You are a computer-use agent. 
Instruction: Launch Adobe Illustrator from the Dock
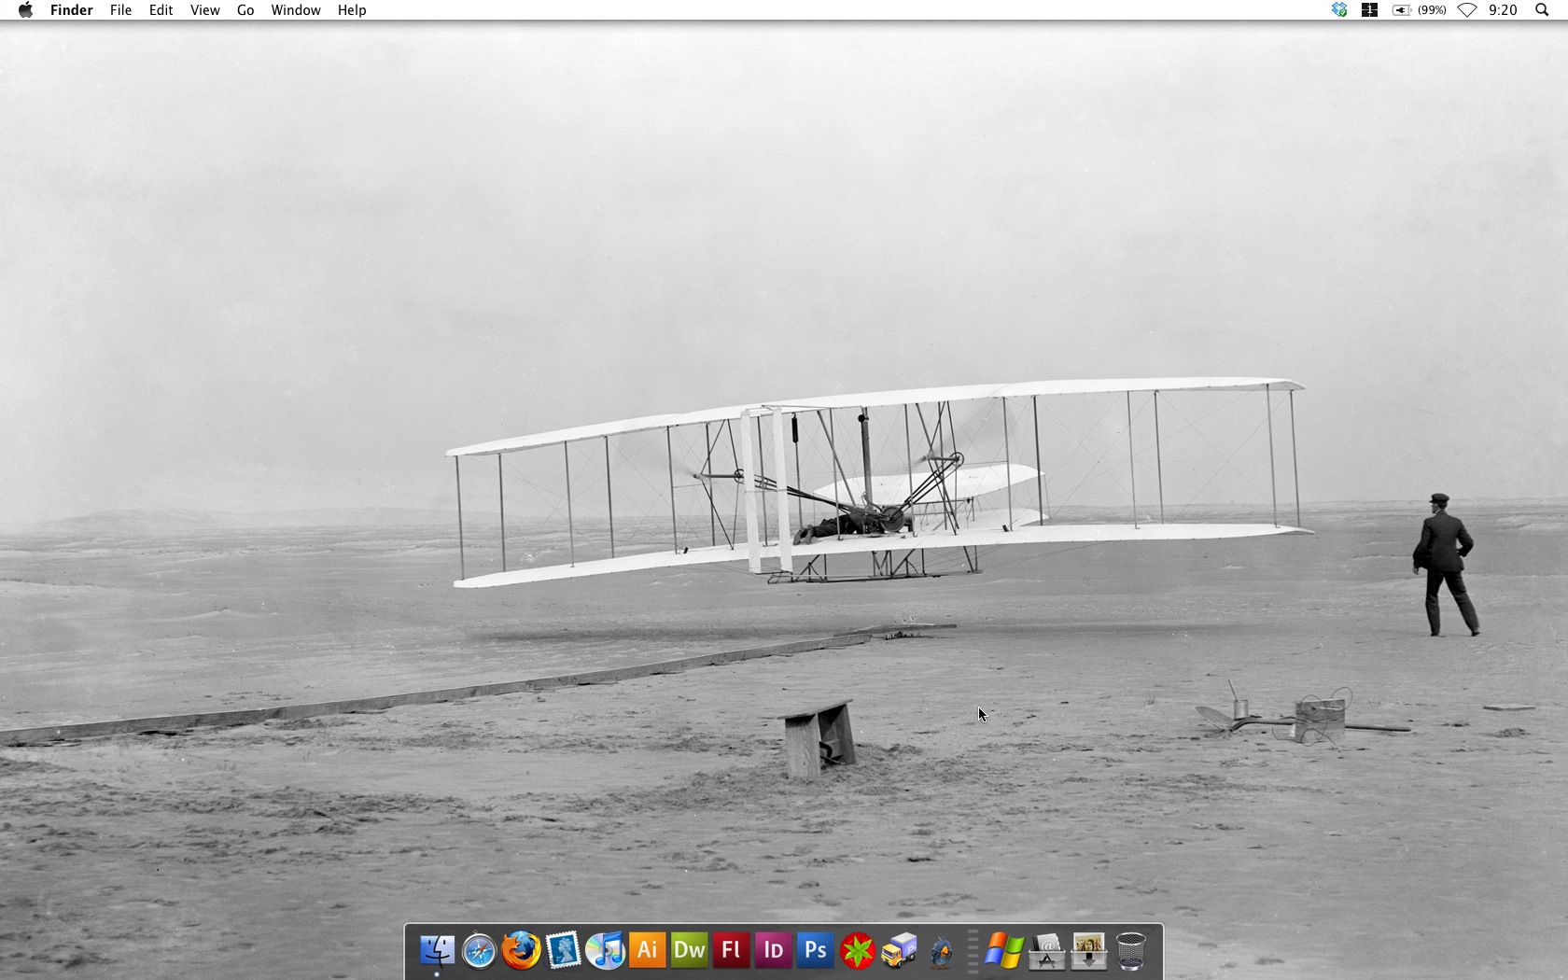648,950
